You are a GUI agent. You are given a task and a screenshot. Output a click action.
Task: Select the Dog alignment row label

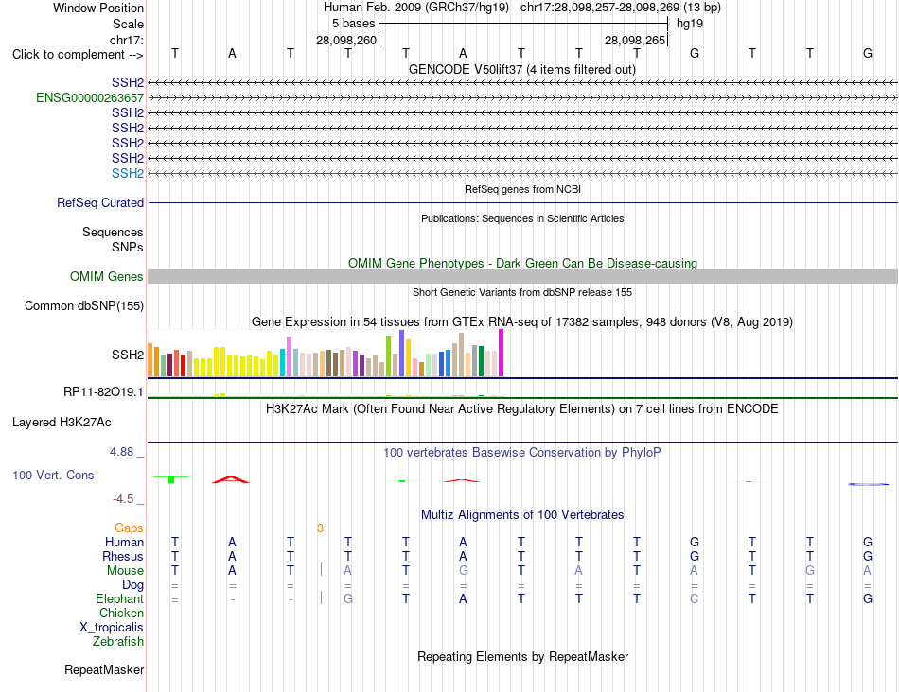[133, 585]
